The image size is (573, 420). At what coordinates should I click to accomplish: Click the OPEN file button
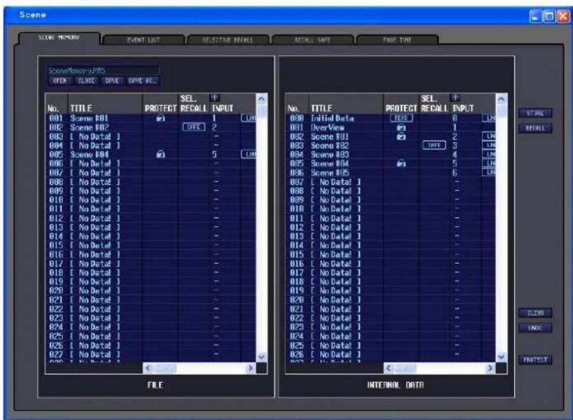pos(60,81)
